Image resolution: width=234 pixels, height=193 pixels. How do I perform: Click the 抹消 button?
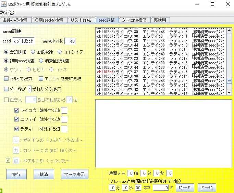[44, 174]
